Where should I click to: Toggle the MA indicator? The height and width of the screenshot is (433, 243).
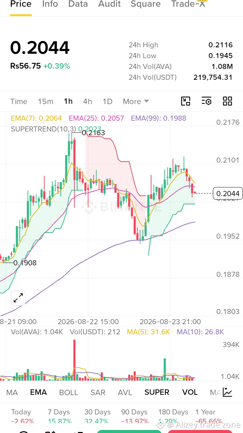[x=12, y=392]
